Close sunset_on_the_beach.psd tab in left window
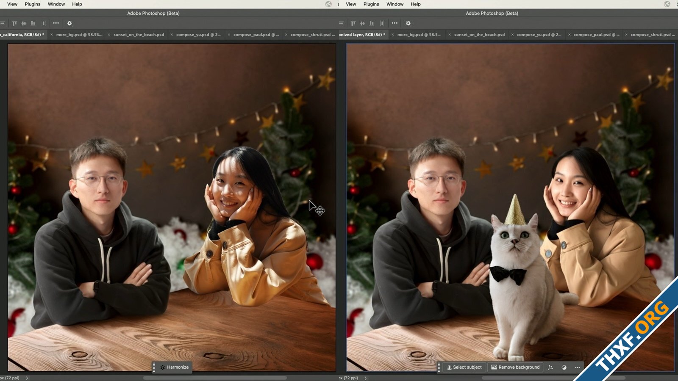The width and height of the screenshot is (678, 381). click(109, 35)
